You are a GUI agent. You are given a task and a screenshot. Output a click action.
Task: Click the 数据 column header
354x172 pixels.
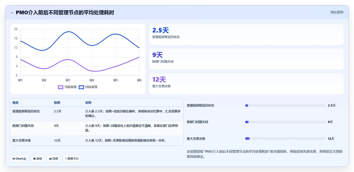tap(57, 103)
